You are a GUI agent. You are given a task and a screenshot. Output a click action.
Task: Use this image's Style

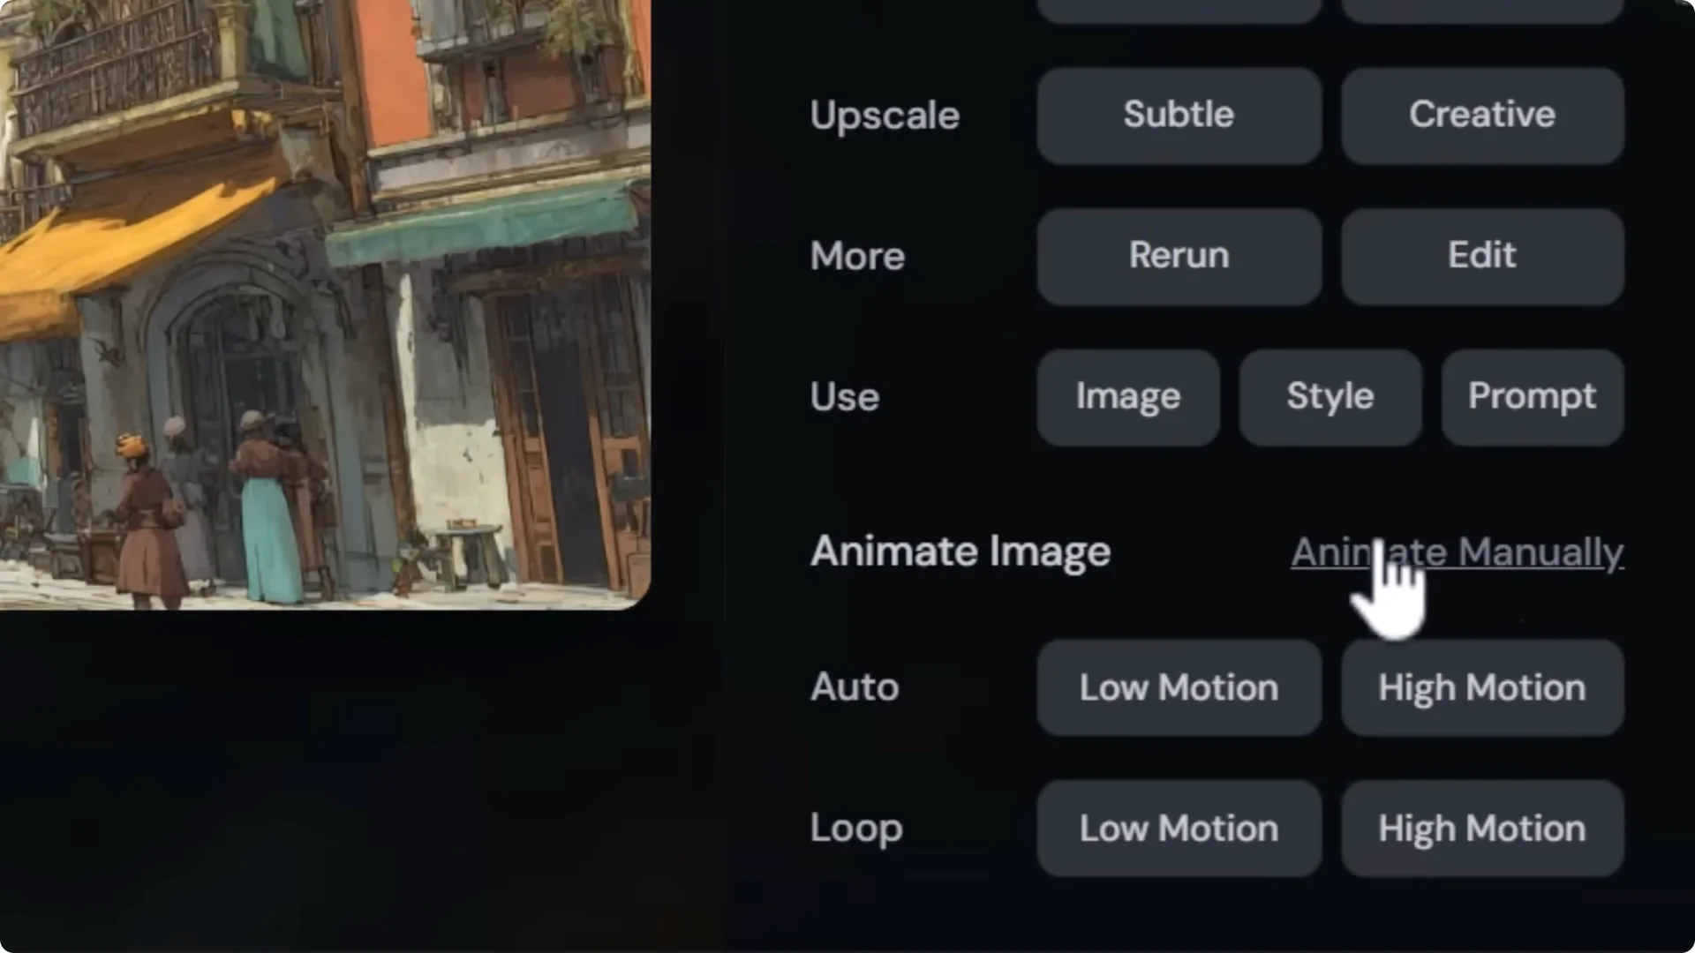pos(1330,396)
